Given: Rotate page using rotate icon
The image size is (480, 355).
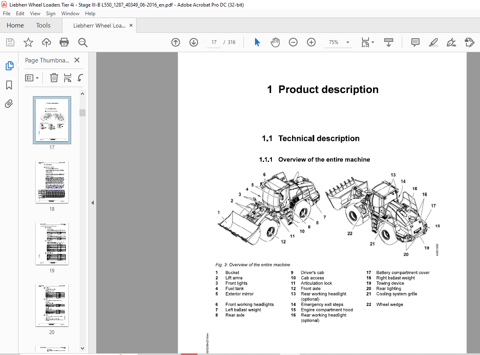Looking at the screenshot, I should pos(80,78).
